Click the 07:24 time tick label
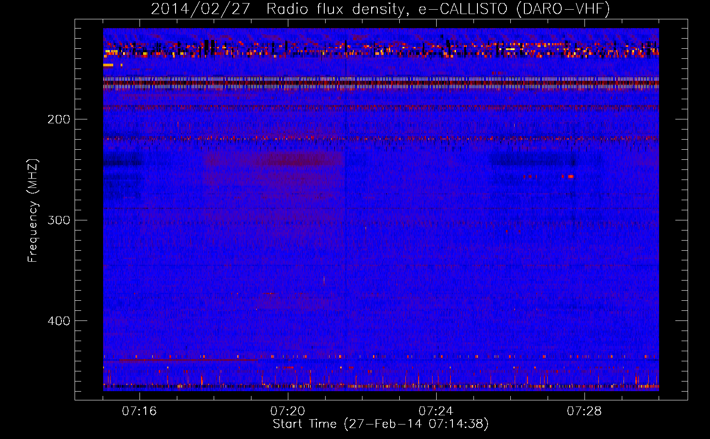 436,411
